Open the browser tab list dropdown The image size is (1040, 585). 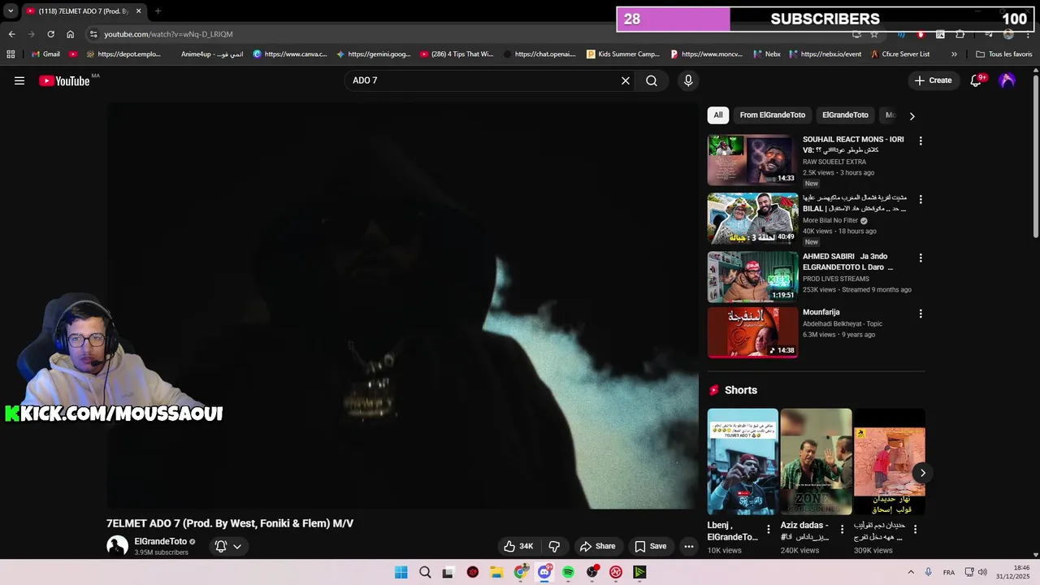pyautogui.click(x=11, y=11)
